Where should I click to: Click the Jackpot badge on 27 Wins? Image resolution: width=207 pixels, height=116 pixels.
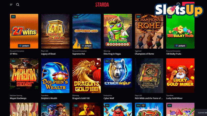pyautogui.click(x=24, y=46)
